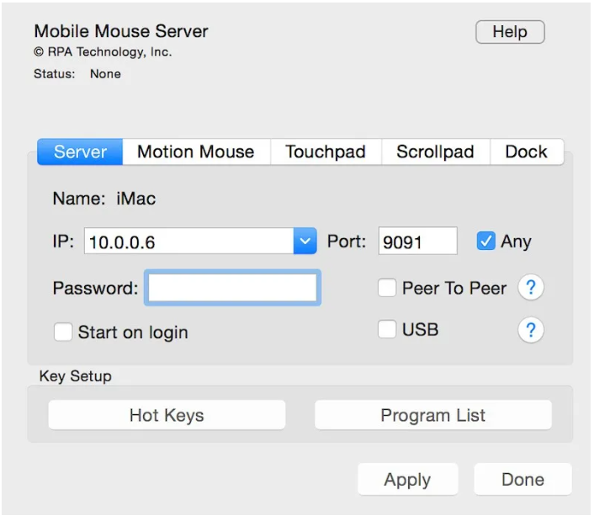The height and width of the screenshot is (521, 594).
Task: Enable the USB checkbox
Action: click(387, 329)
